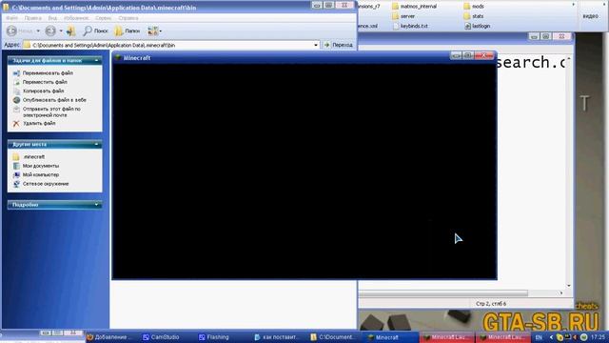
Task: Collapse the Other Places (Другие места) panel
Action: pos(96,144)
